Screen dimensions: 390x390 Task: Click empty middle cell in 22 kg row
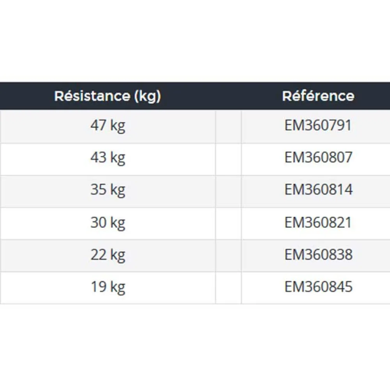click(x=228, y=256)
